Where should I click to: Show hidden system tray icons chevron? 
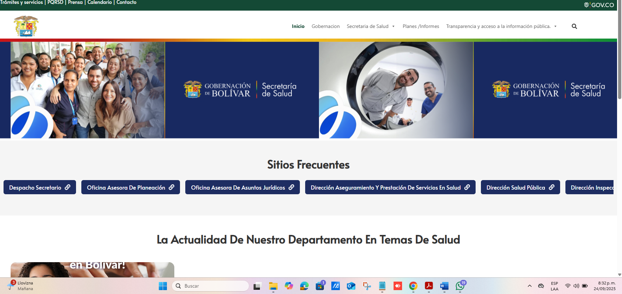(529, 286)
